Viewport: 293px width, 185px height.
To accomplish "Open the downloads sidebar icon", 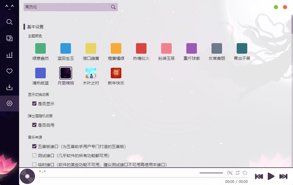I will (9, 88).
